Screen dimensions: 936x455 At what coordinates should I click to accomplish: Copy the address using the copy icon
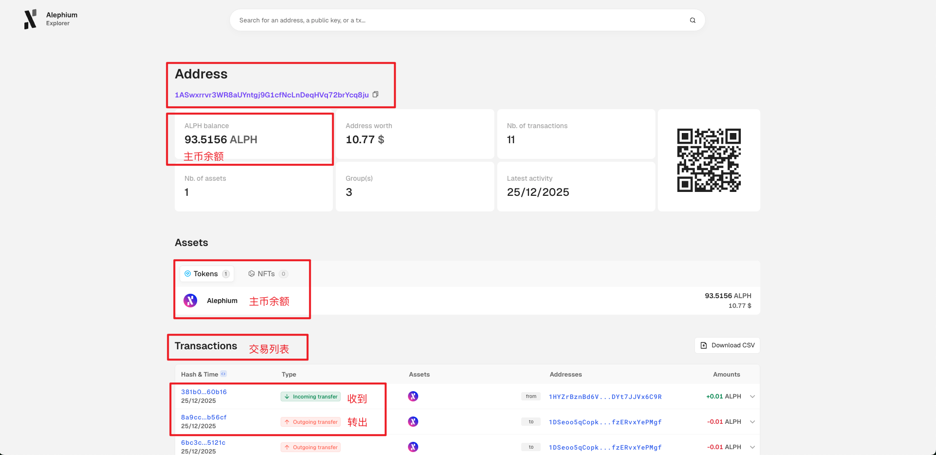click(375, 95)
